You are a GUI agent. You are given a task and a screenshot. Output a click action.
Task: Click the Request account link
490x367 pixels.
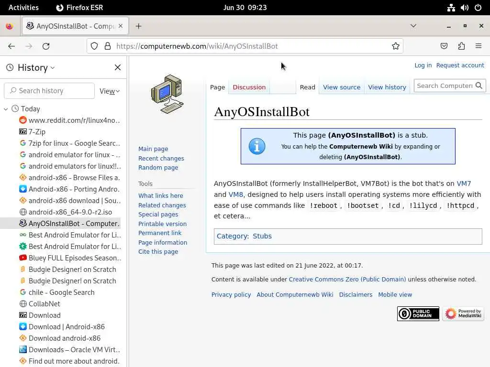[x=460, y=65]
